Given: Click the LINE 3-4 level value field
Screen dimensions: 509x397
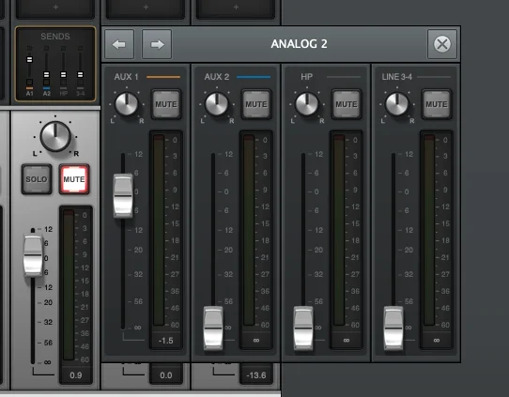Looking at the screenshot, I should pyautogui.click(x=437, y=341).
